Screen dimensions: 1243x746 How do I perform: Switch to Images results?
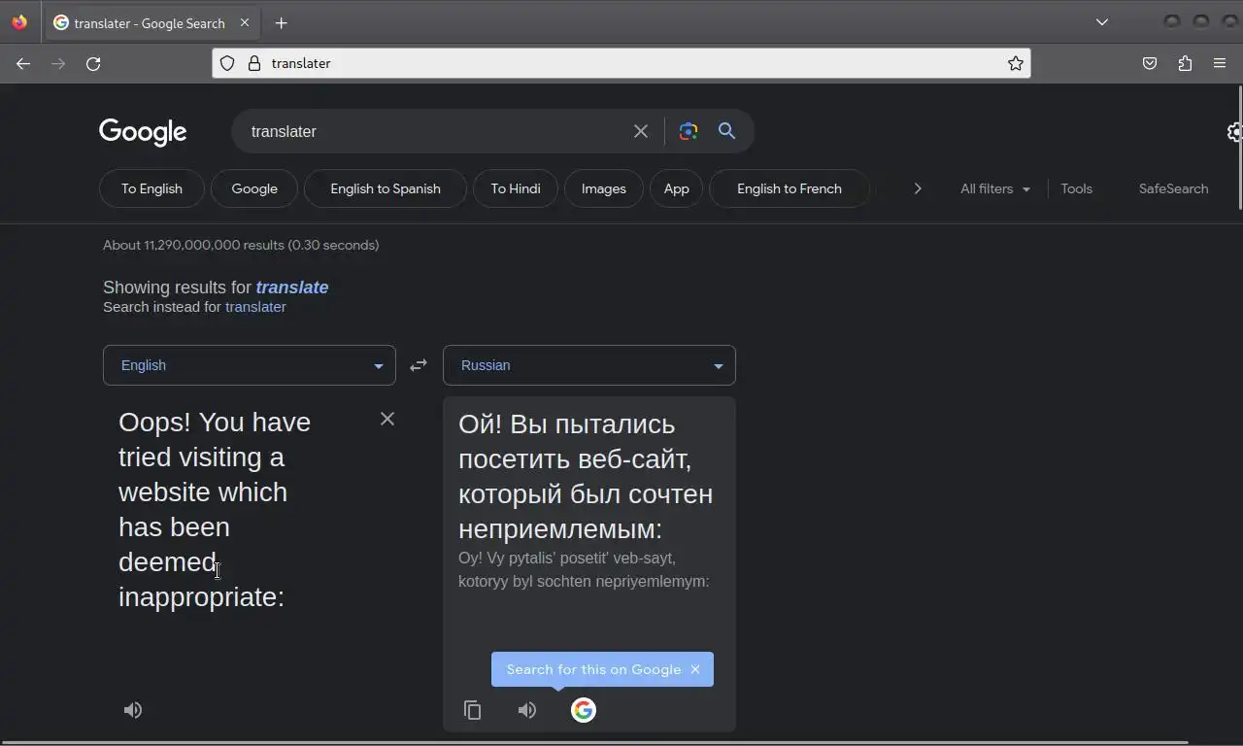[x=604, y=188]
